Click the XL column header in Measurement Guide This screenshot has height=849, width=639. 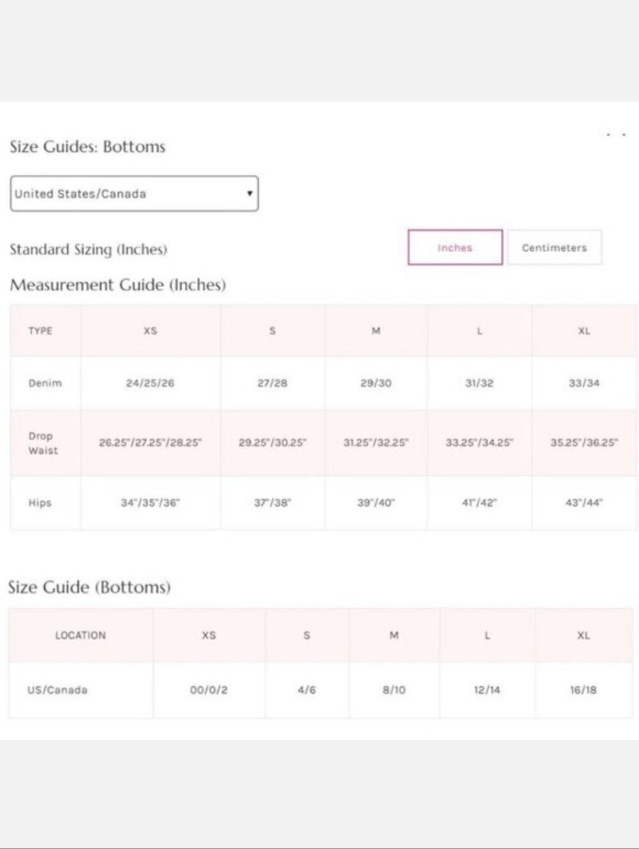click(x=584, y=331)
